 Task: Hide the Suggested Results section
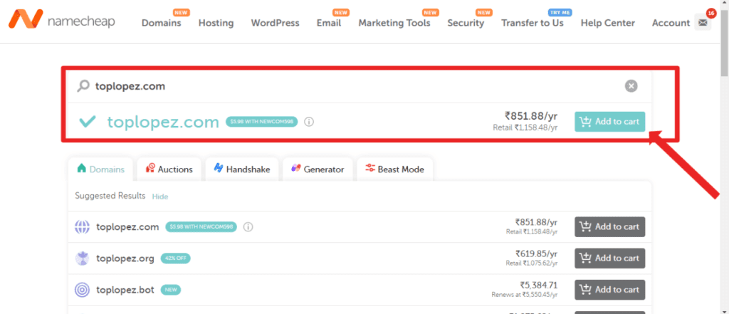(160, 197)
